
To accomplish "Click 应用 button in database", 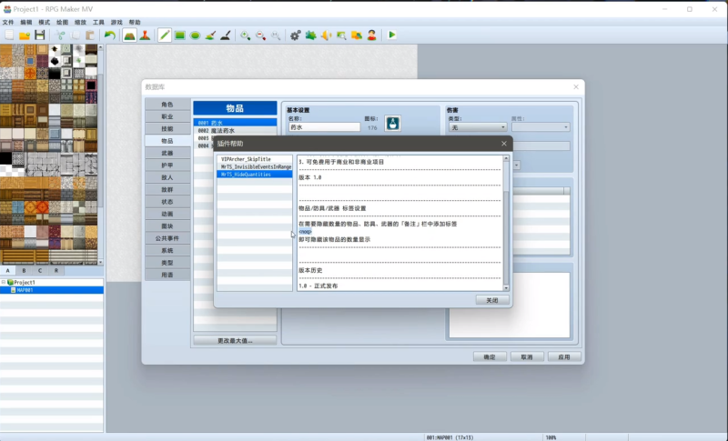I will pyautogui.click(x=564, y=357).
